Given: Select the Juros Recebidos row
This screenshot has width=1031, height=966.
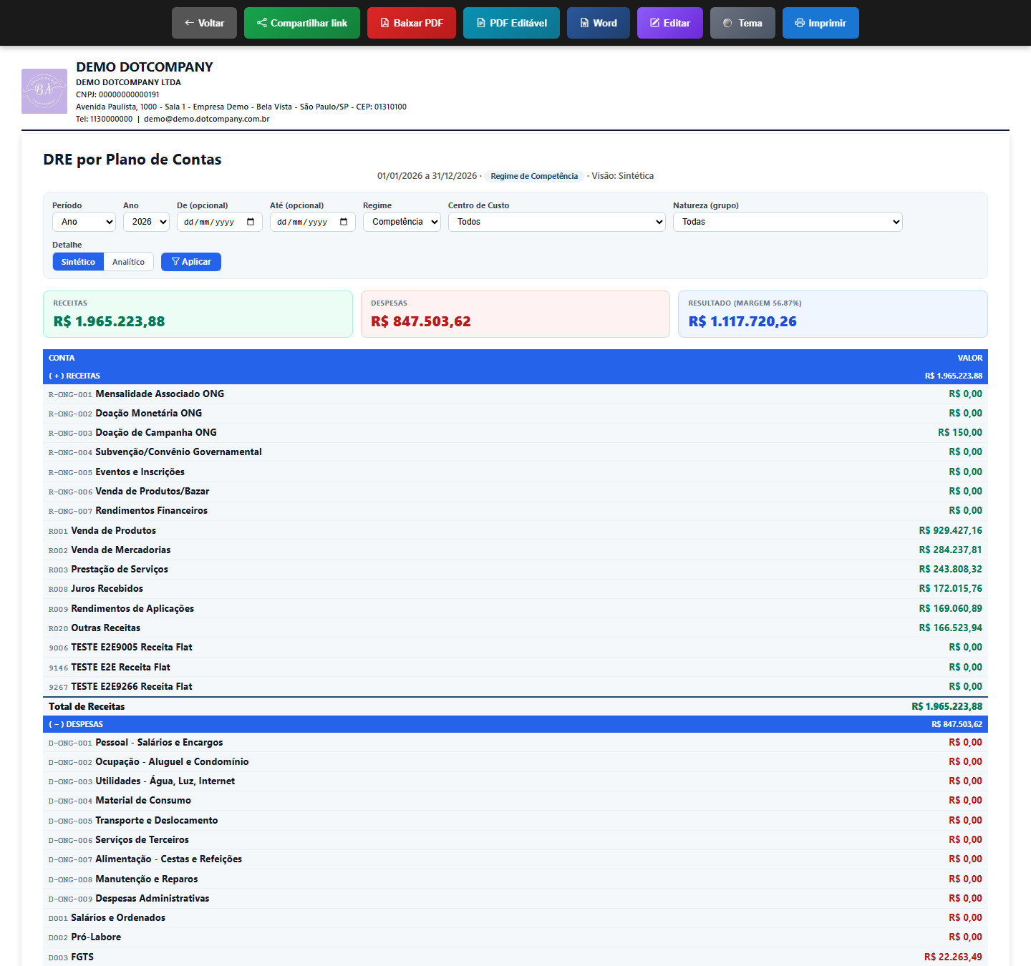Looking at the screenshot, I should [515, 589].
